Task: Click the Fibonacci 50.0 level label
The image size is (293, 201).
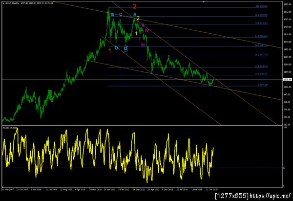Action: (261, 45)
